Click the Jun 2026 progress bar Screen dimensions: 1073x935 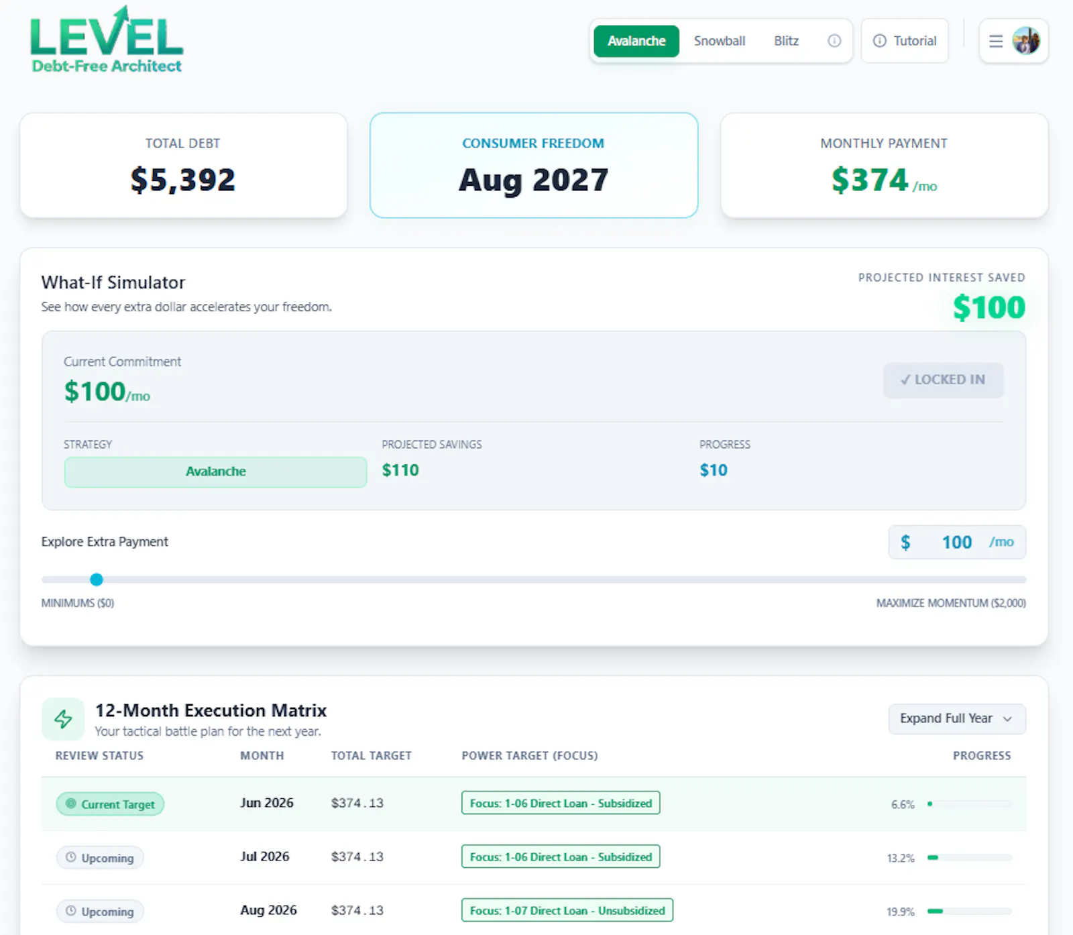click(970, 804)
